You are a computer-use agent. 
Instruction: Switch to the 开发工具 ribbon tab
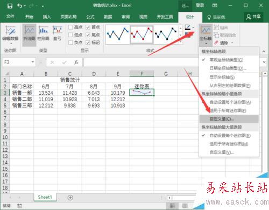(x=165, y=17)
